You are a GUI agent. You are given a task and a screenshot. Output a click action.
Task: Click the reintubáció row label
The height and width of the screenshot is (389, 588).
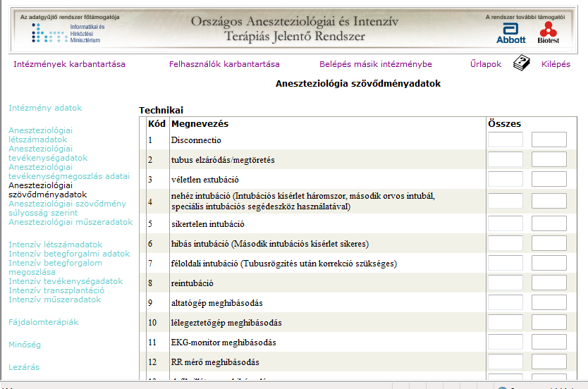coord(192,283)
